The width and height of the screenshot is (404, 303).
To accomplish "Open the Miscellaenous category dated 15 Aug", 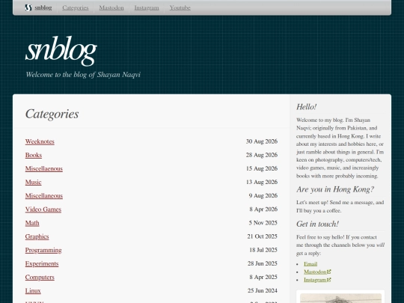I will [44, 168].
